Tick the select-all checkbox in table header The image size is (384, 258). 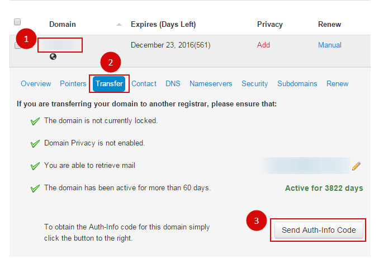click(17, 22)
